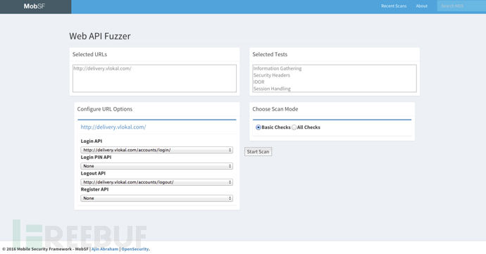Image resolution: width=486 pixels, height=254 pixels.
Task: Click the Login PIN API label
Action: 96,158
